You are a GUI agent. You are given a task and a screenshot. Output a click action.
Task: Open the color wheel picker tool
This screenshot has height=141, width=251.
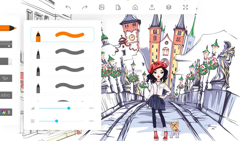(6, 112)
